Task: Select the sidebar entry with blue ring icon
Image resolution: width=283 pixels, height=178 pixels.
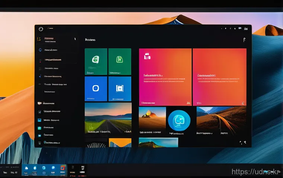Action: click(x=56, y=50)
